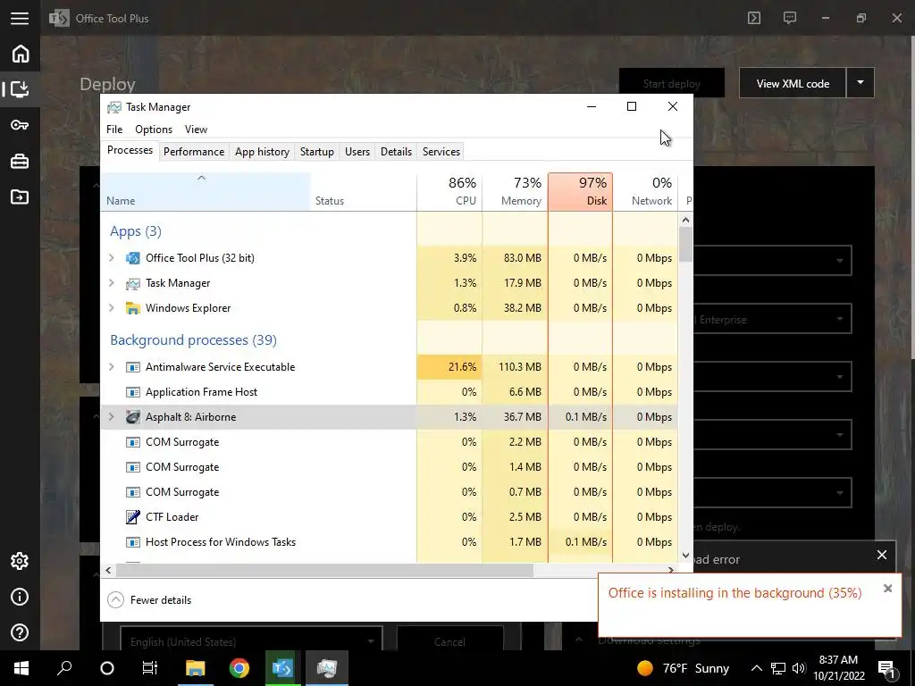Image resolution: width=915 pixels, height=686 pixels.
Task: Collapse with Fewer details chevron
Action: pyautogui.click(x=115, y=599)
